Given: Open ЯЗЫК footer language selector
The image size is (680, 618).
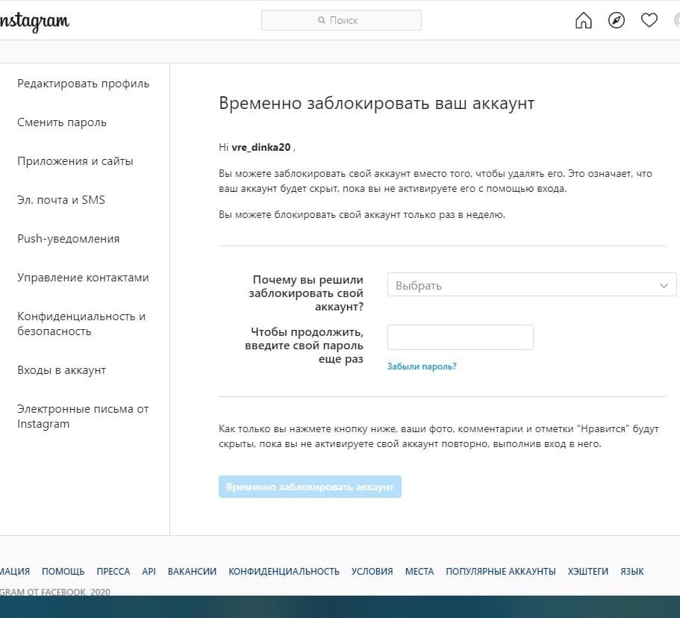Looking at the screenshot, I should tap(632, 571).
